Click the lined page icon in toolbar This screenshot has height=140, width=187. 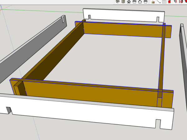coord(164,2)
